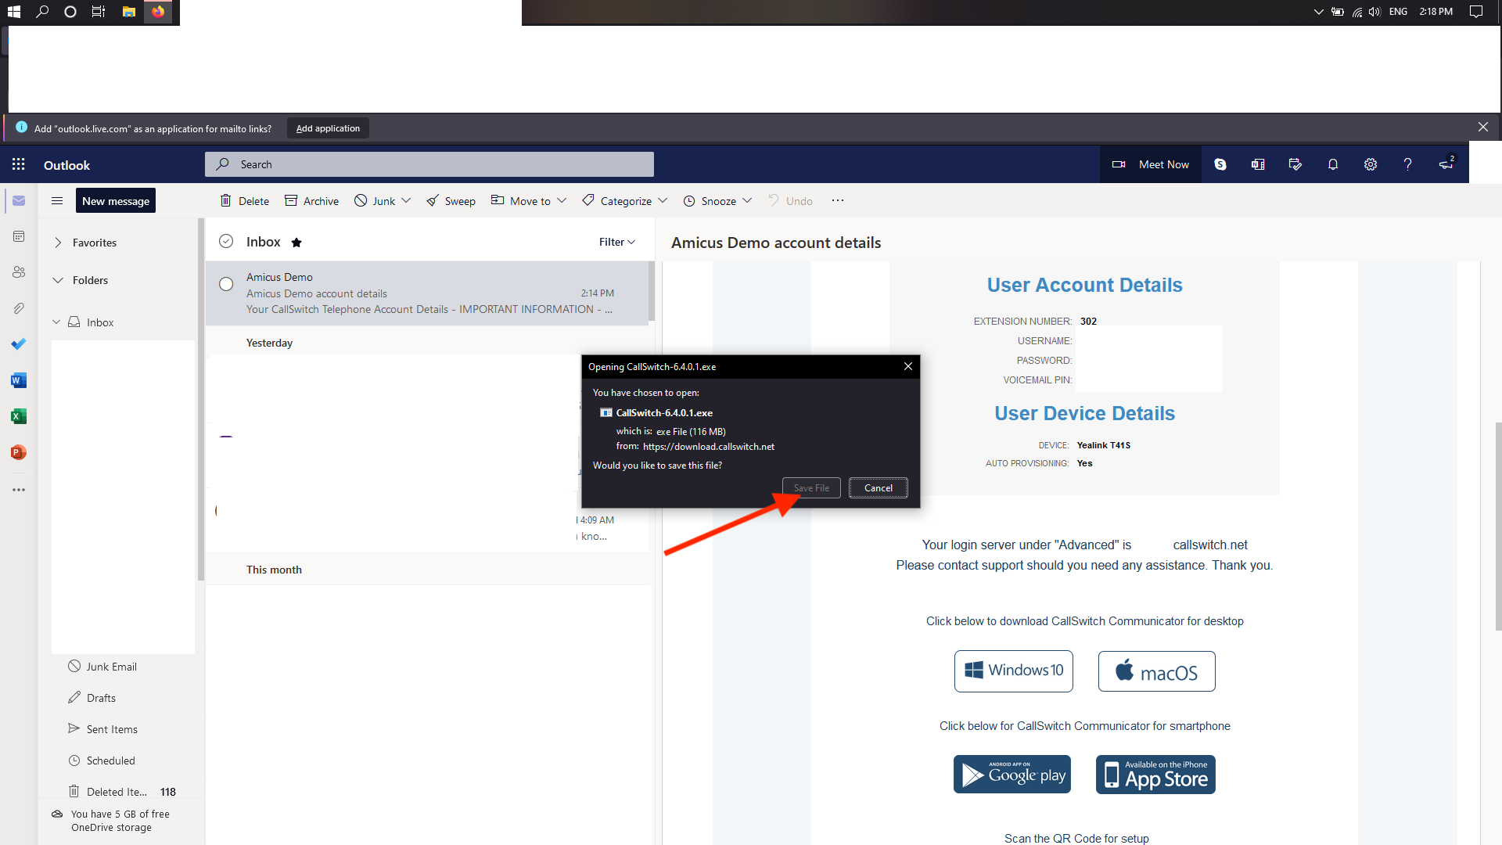Click the taskbar volume icon
The width and height of the screenshot is (1502, 845).
click(1375, 12)
